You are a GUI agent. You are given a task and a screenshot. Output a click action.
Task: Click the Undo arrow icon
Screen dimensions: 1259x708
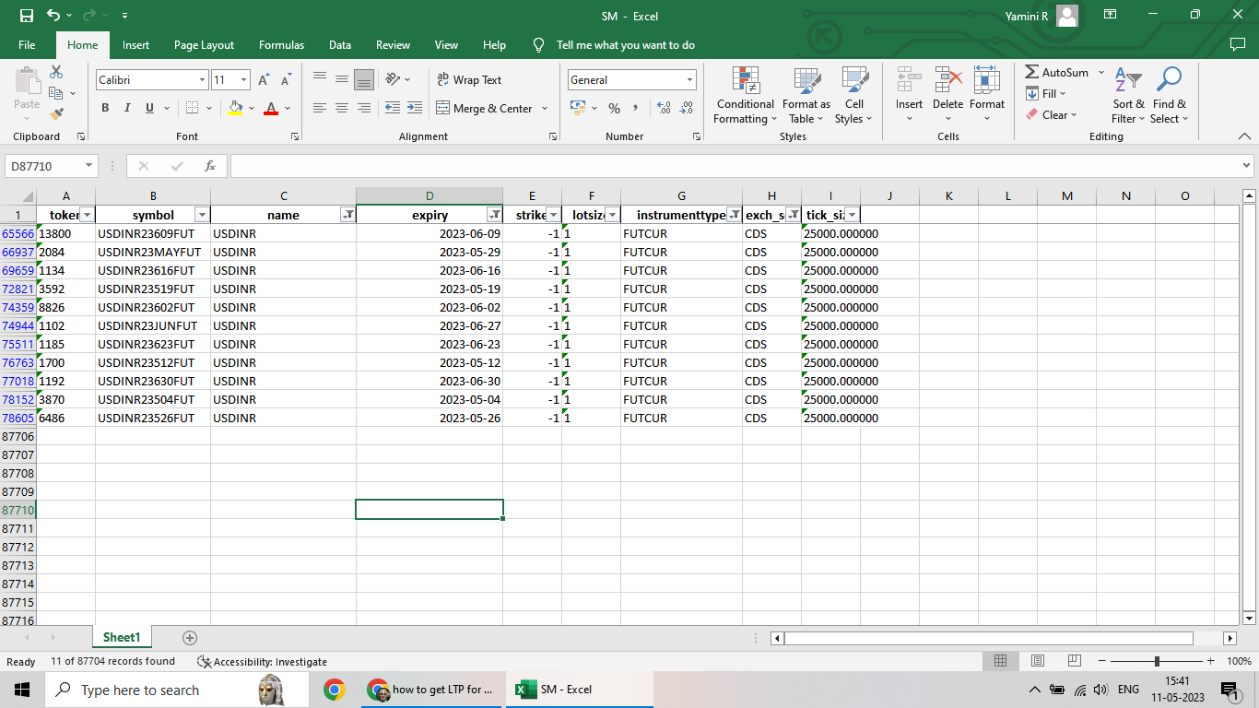[x=53, y=16]
